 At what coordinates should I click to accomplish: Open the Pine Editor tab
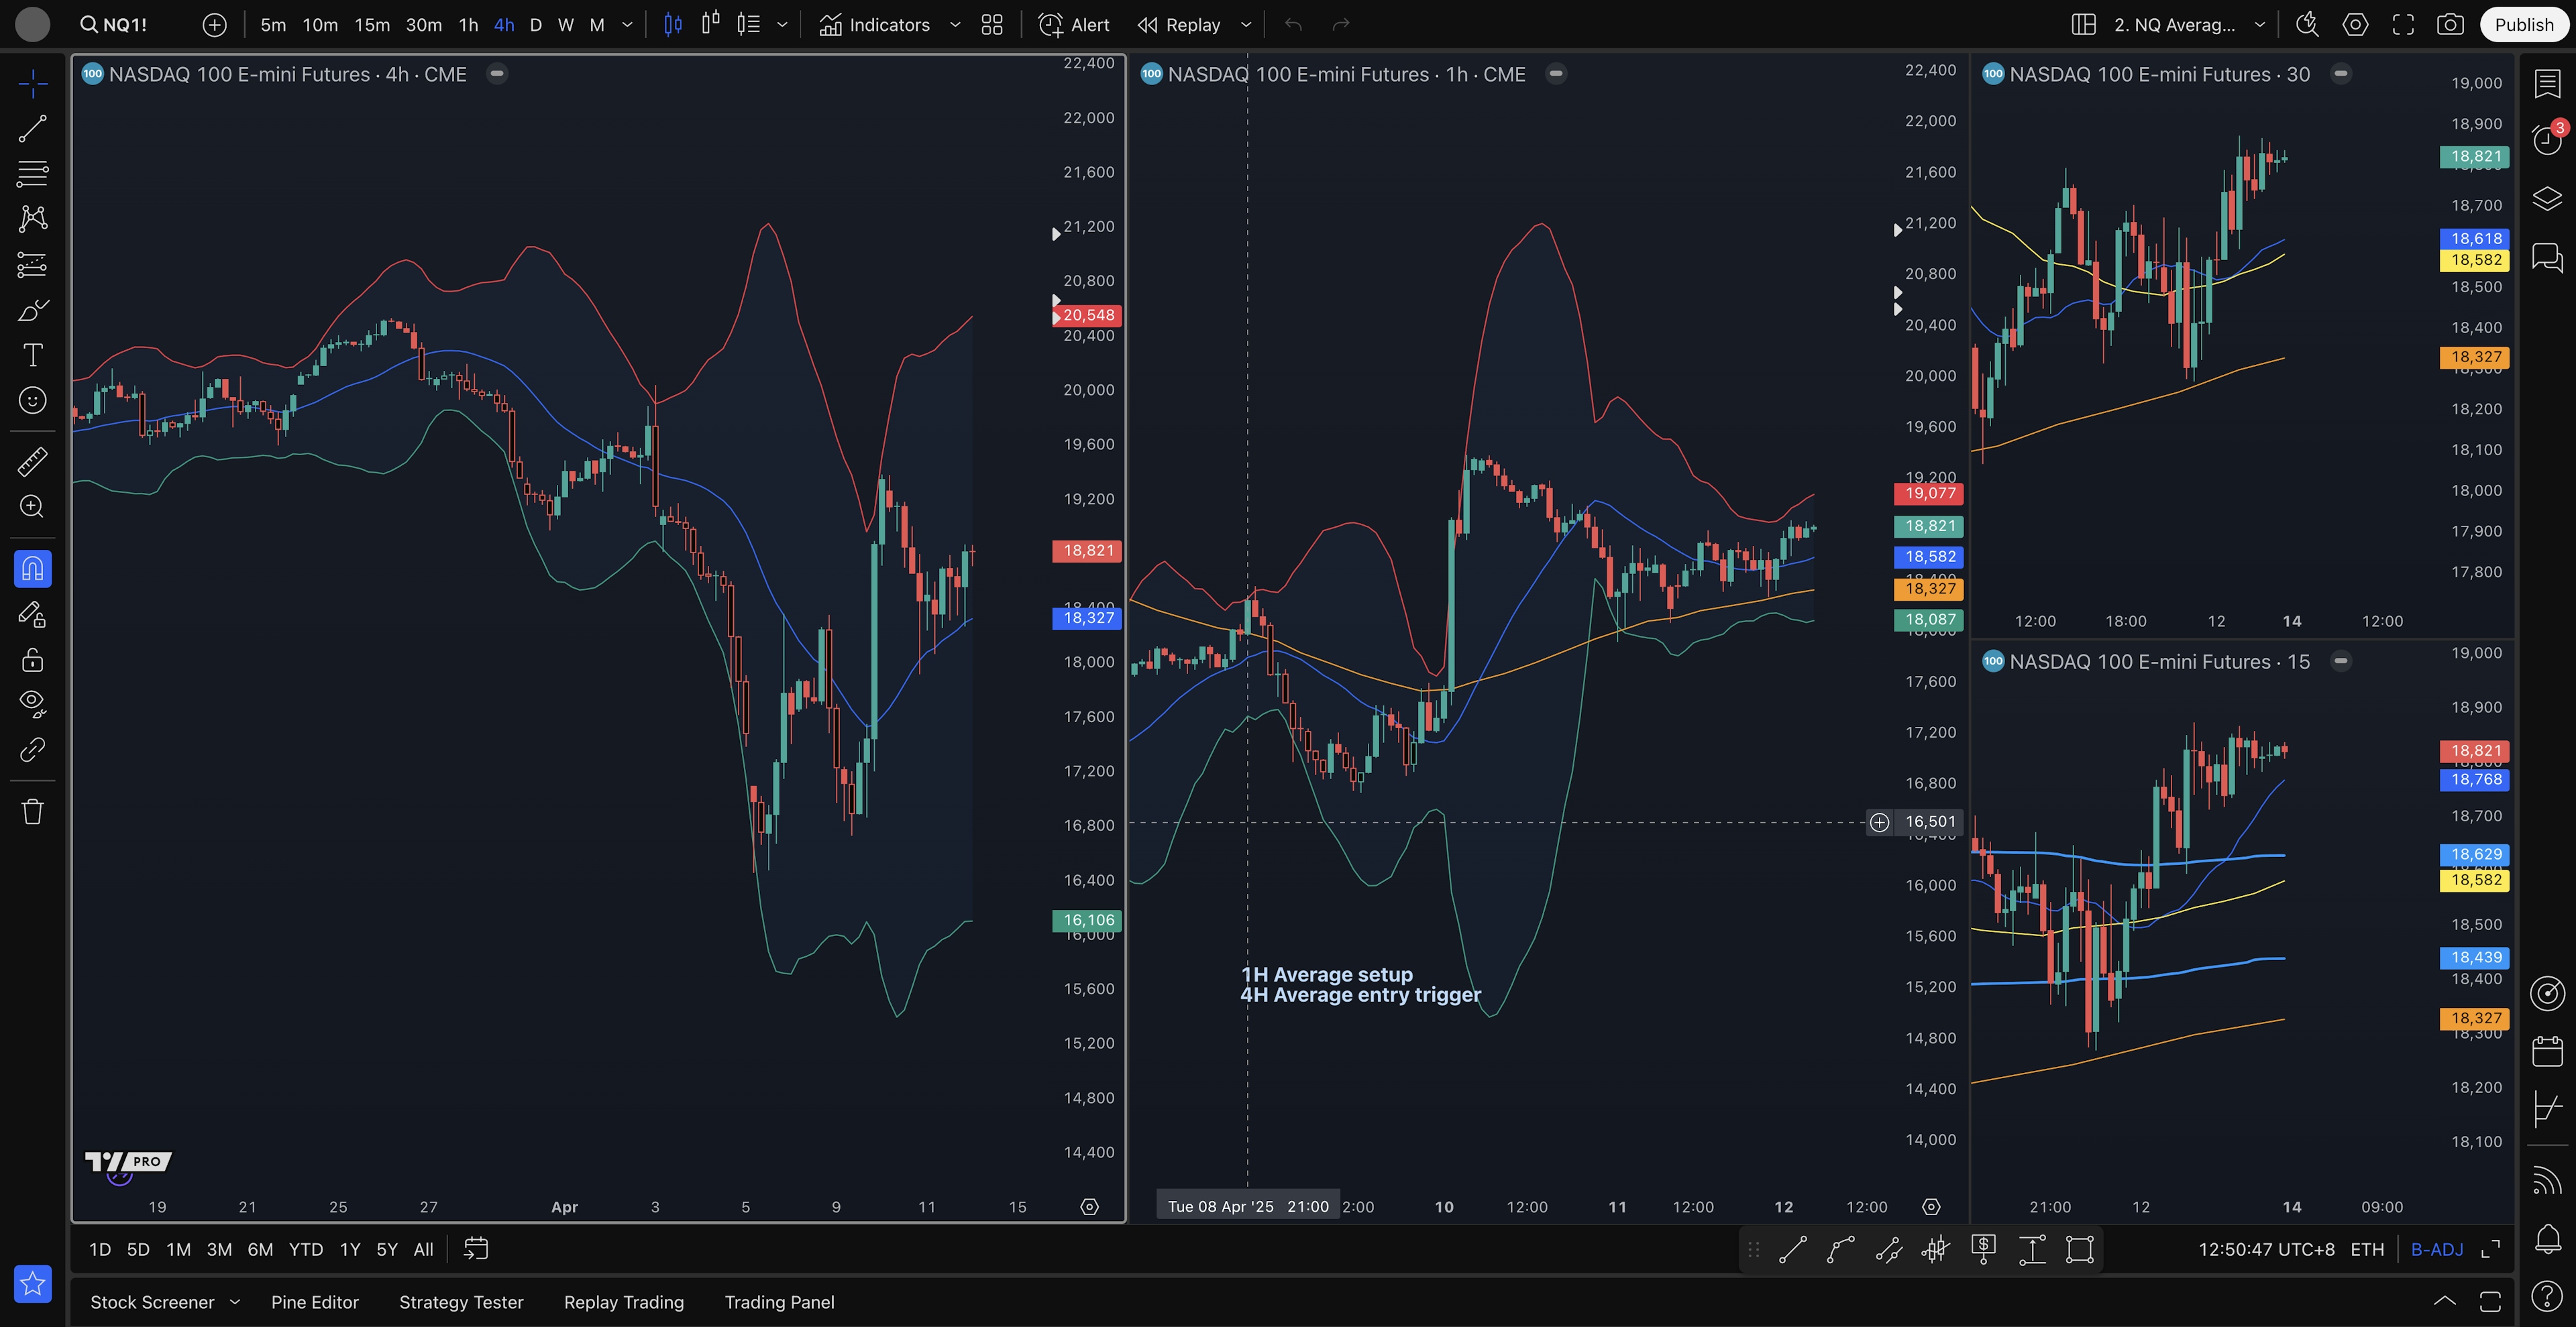click(x=314, y=1302)
